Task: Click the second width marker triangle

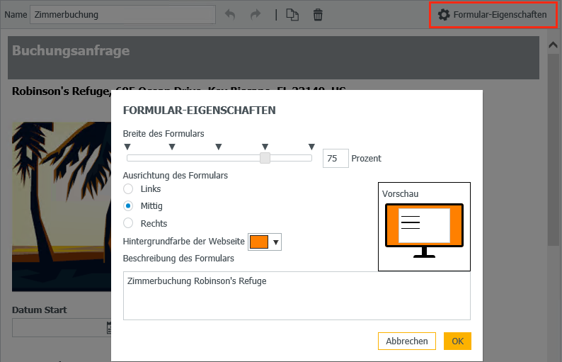Action: (x=172, y=147)
